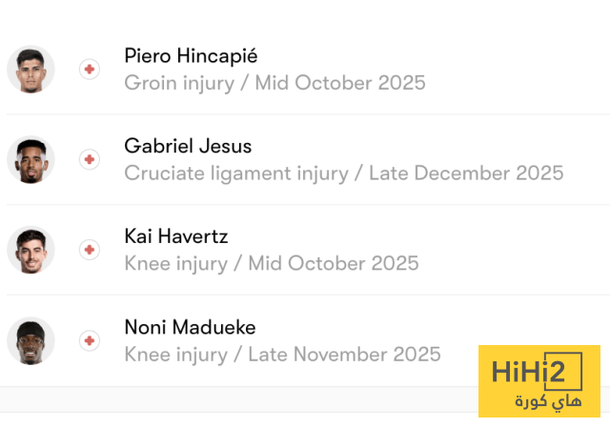Select Noni Madueke's avatar picture
Screen dimensions: 610x428
pos(31,340)
